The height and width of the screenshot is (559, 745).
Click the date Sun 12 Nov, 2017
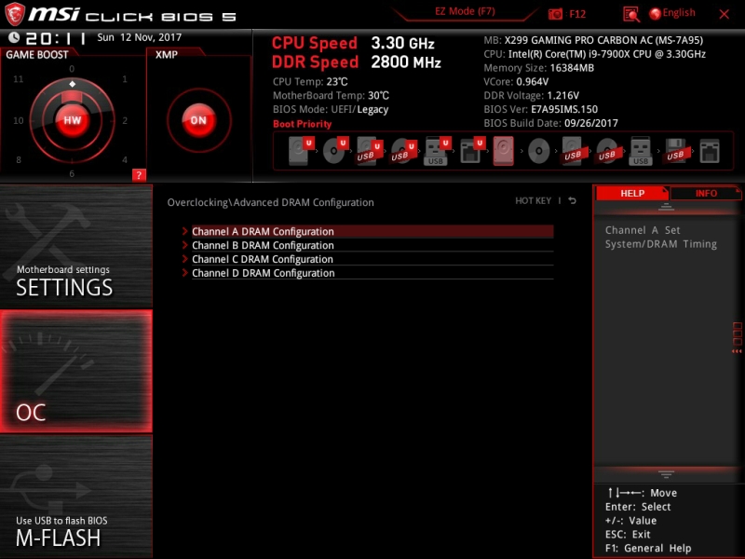point(139,37)
